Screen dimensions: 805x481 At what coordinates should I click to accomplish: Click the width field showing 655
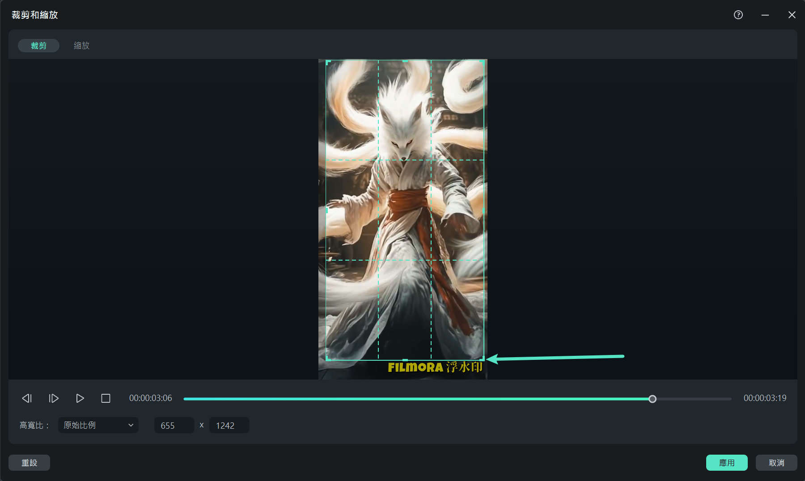pyautogui.click(x=174, y=426)
